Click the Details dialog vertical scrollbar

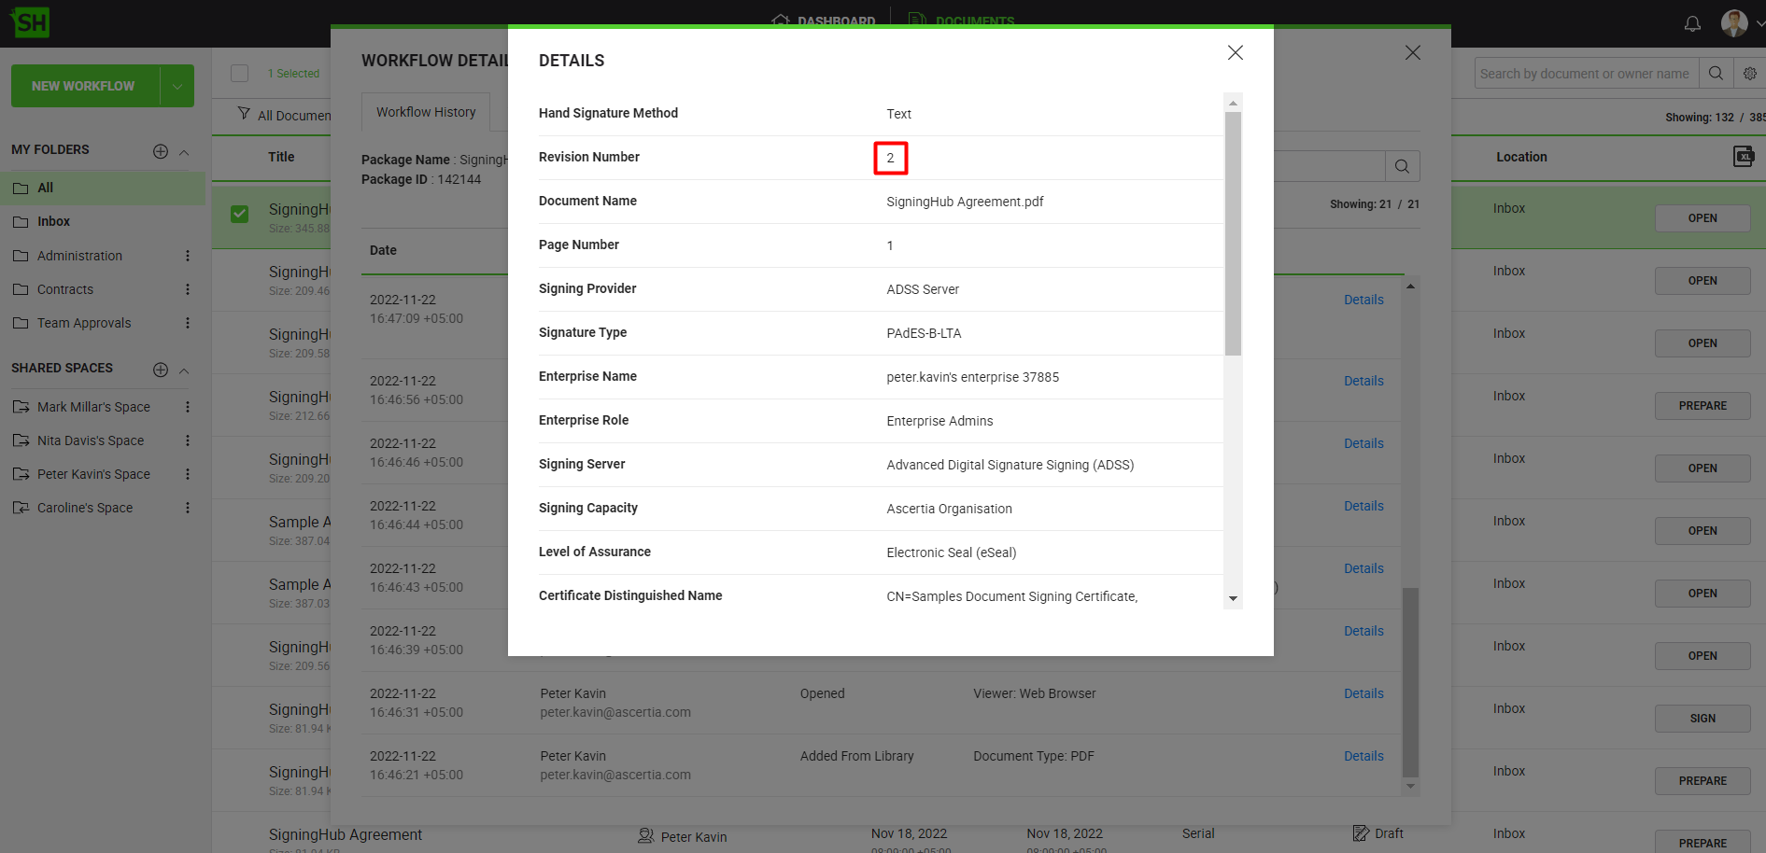click(1233, 233)
